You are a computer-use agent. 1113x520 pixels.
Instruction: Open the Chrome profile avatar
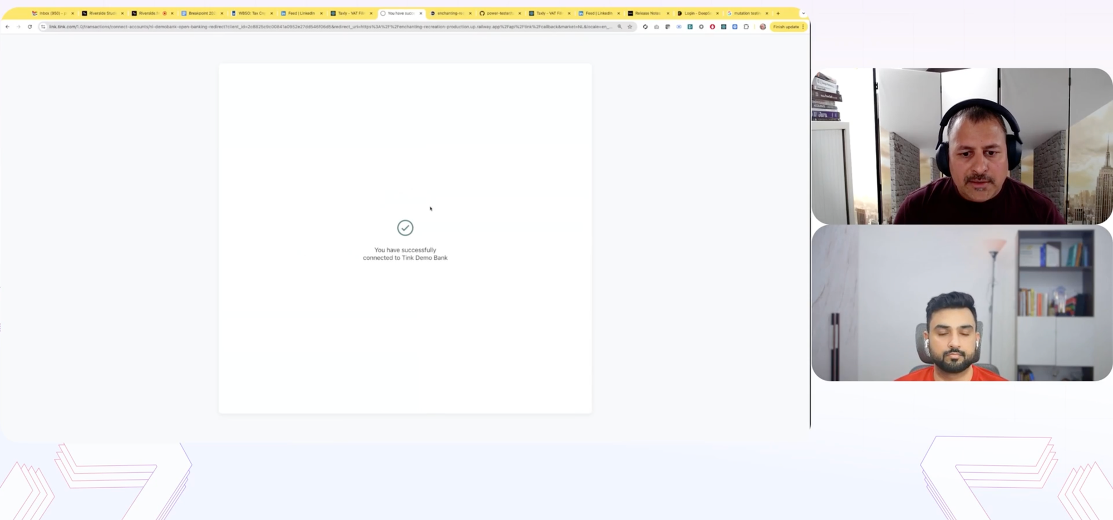[763, 27]
